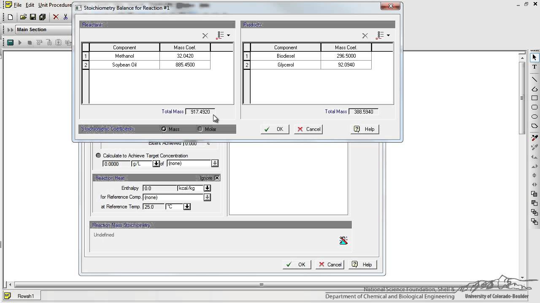Confirm stoichiometry balance with OK
The width and height of the screenshot is (540, 303).
[x=275, y=129]
